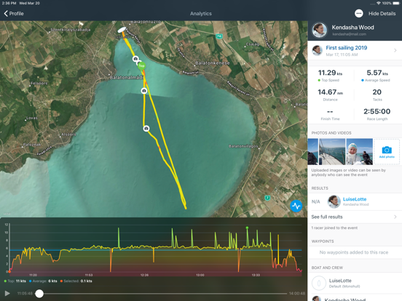Select the green top speed point on graph
This screenshot has height=301, width=402.
click(247, 228)
